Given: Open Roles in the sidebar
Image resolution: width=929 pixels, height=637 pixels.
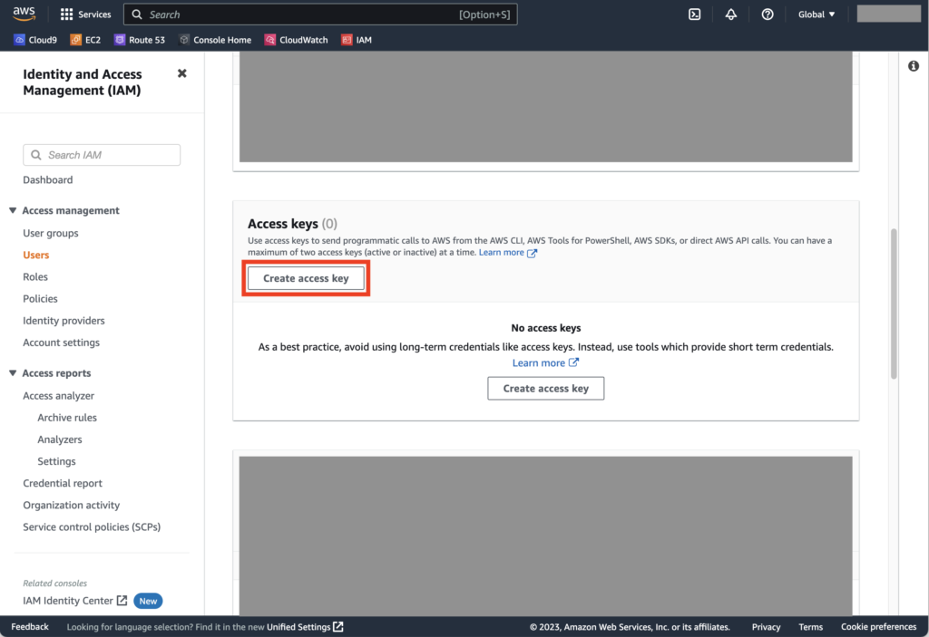Looking at the screenshot, I should [x=35, y=277].
